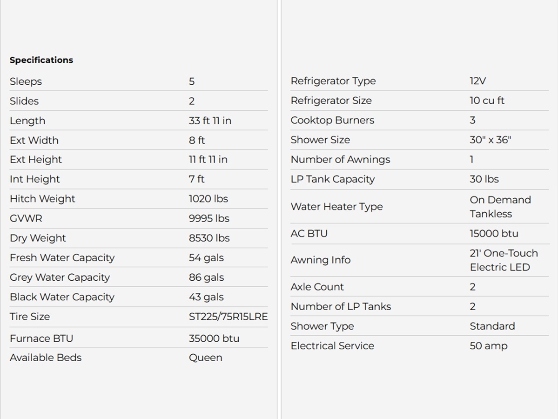Select the Length value 33 ft 11 in
This screenshot has height=419, width=558.
point(210,121)
